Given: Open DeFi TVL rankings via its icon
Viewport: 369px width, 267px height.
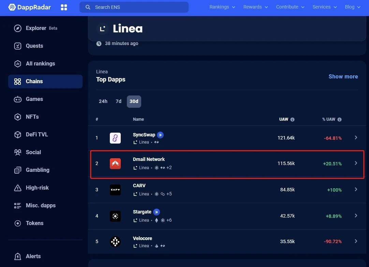Looking at the screenshot, I should point(18,134).
